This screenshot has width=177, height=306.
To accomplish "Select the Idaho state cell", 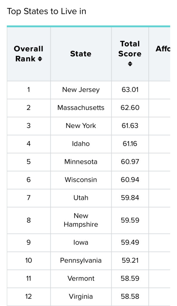I will [81, 144].
